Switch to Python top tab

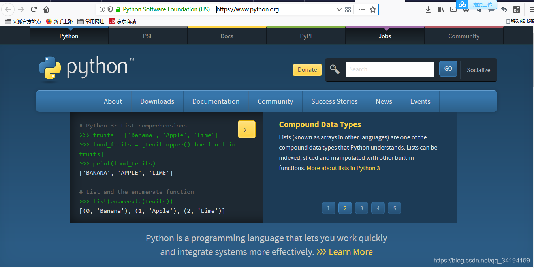[69, 36]
